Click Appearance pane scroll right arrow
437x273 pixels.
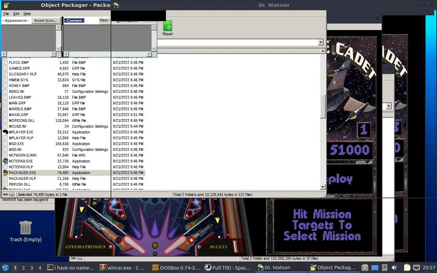pos(54,54)
